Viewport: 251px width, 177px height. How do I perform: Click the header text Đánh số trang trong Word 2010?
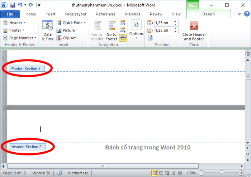pos(148,147)
